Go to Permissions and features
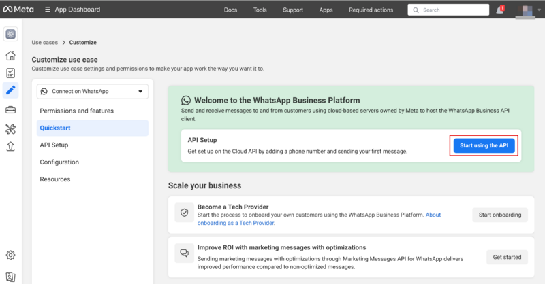The width and height of the screenshot is (545, 284). [x=77, y=111]
